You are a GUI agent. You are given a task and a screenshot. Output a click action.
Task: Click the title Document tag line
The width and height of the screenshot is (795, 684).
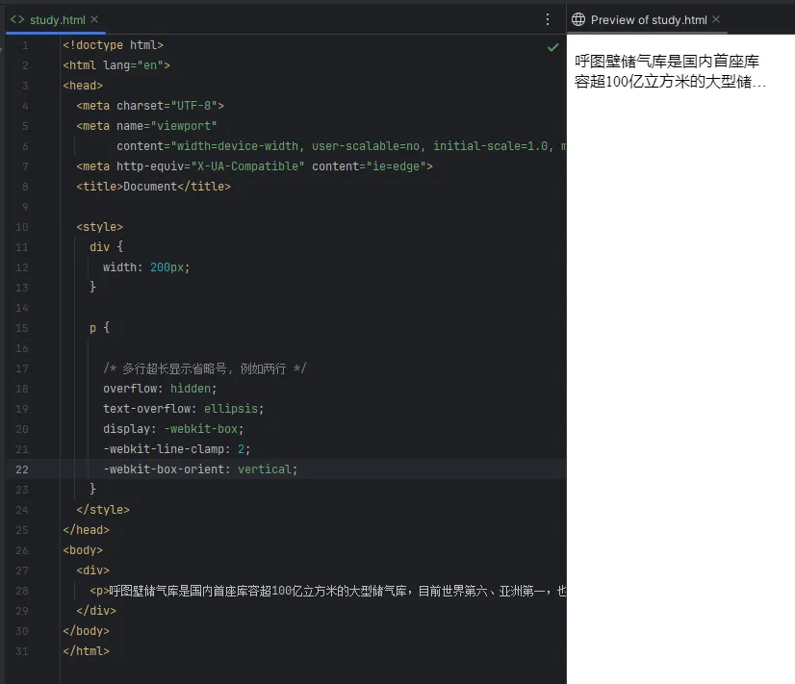pyautogui.click(x=153, y=187)
